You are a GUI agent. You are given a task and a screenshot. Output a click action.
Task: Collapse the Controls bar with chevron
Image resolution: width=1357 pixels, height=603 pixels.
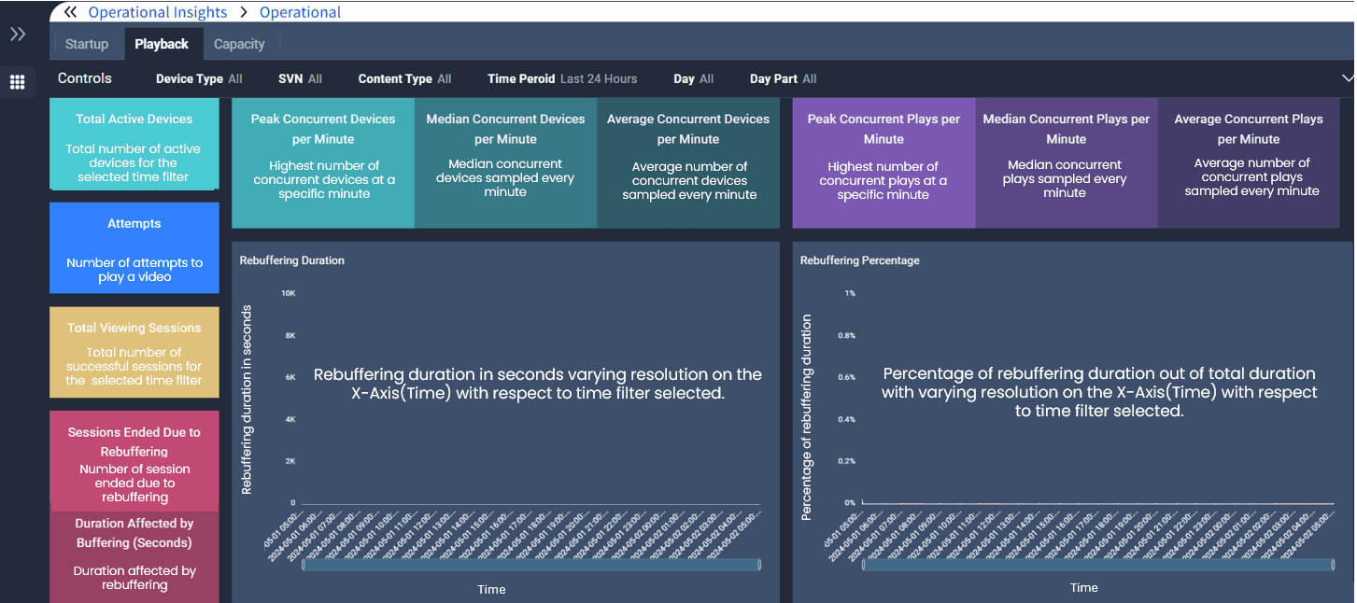tap(1347, 78)
